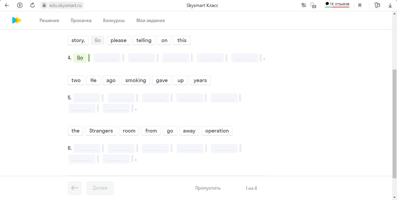Bookmark this page

click(x=360, y=5)
